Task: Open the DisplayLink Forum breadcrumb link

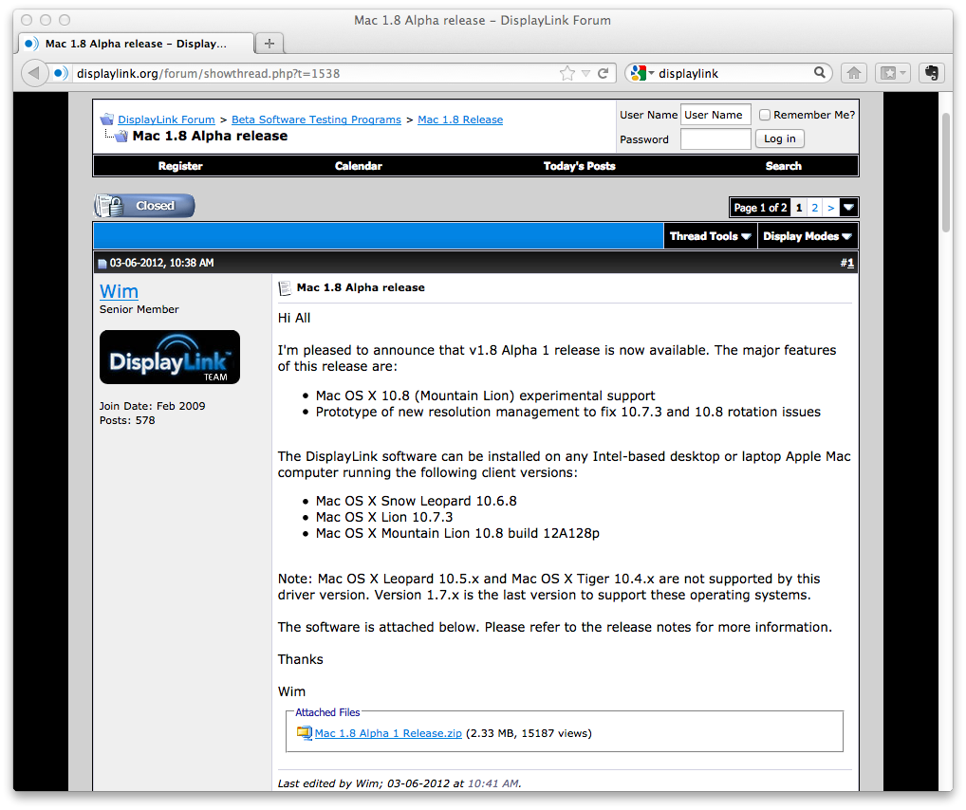Action: point(166,120)
